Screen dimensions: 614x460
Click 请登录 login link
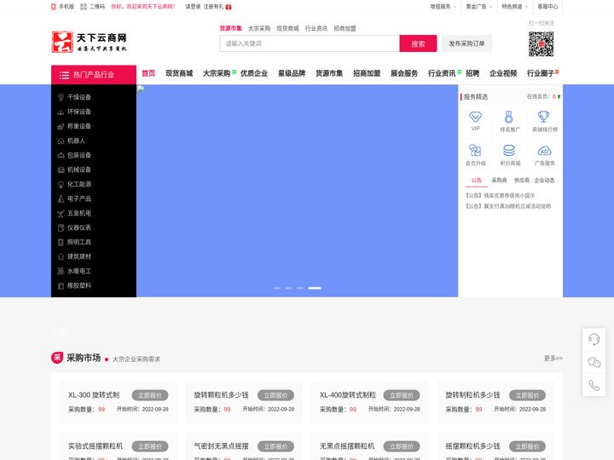(x=193, y=7)
